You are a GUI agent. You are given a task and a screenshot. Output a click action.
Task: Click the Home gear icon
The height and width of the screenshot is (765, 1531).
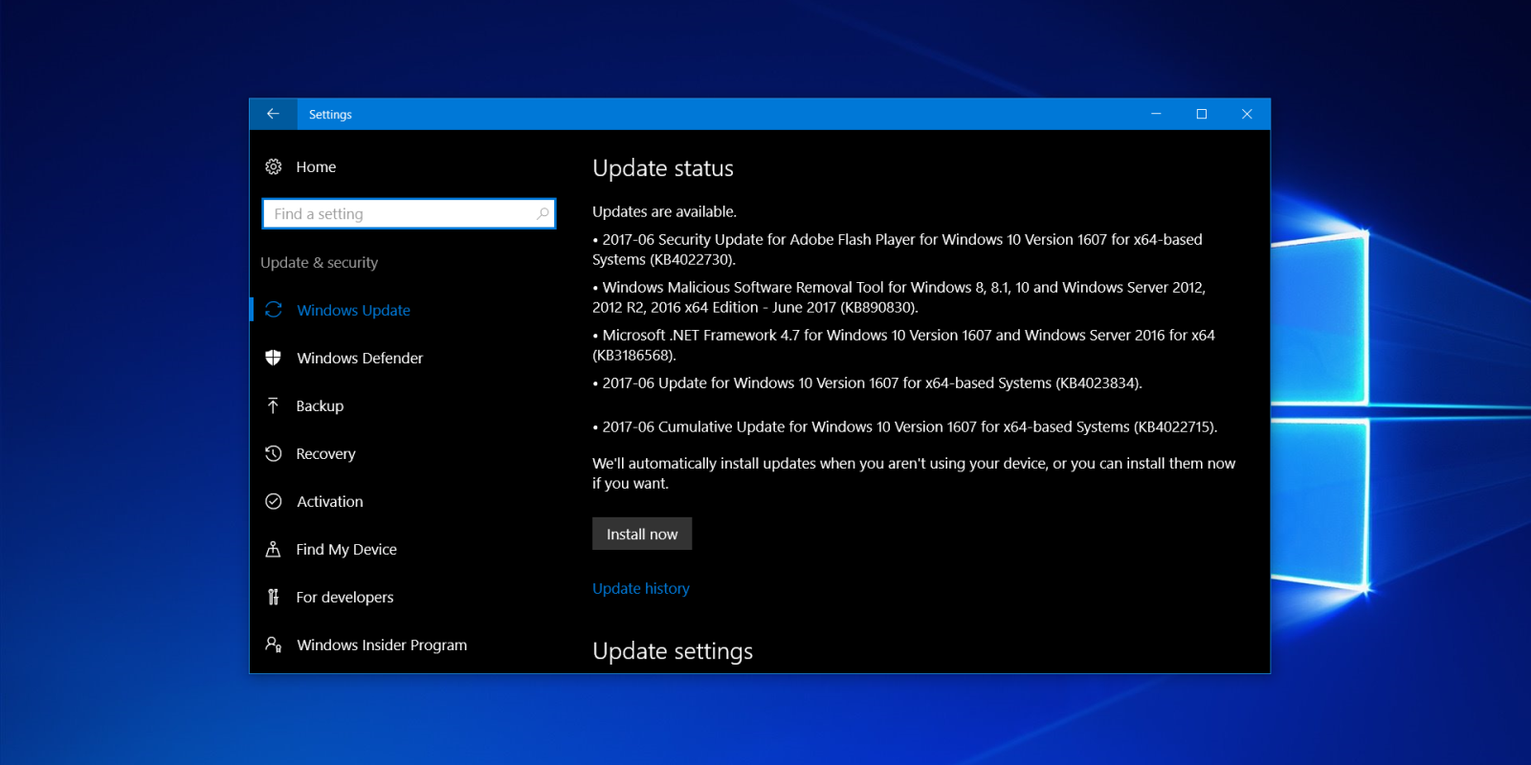pos(274,166)
